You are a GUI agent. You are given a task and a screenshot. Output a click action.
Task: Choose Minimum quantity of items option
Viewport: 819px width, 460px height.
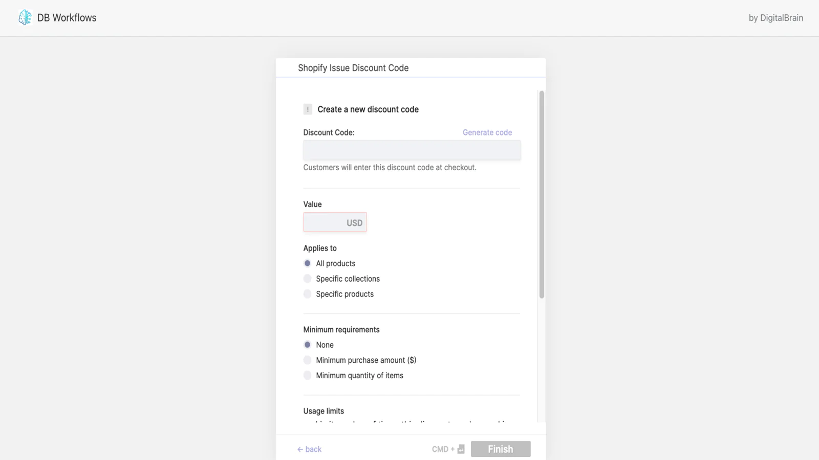307,376
